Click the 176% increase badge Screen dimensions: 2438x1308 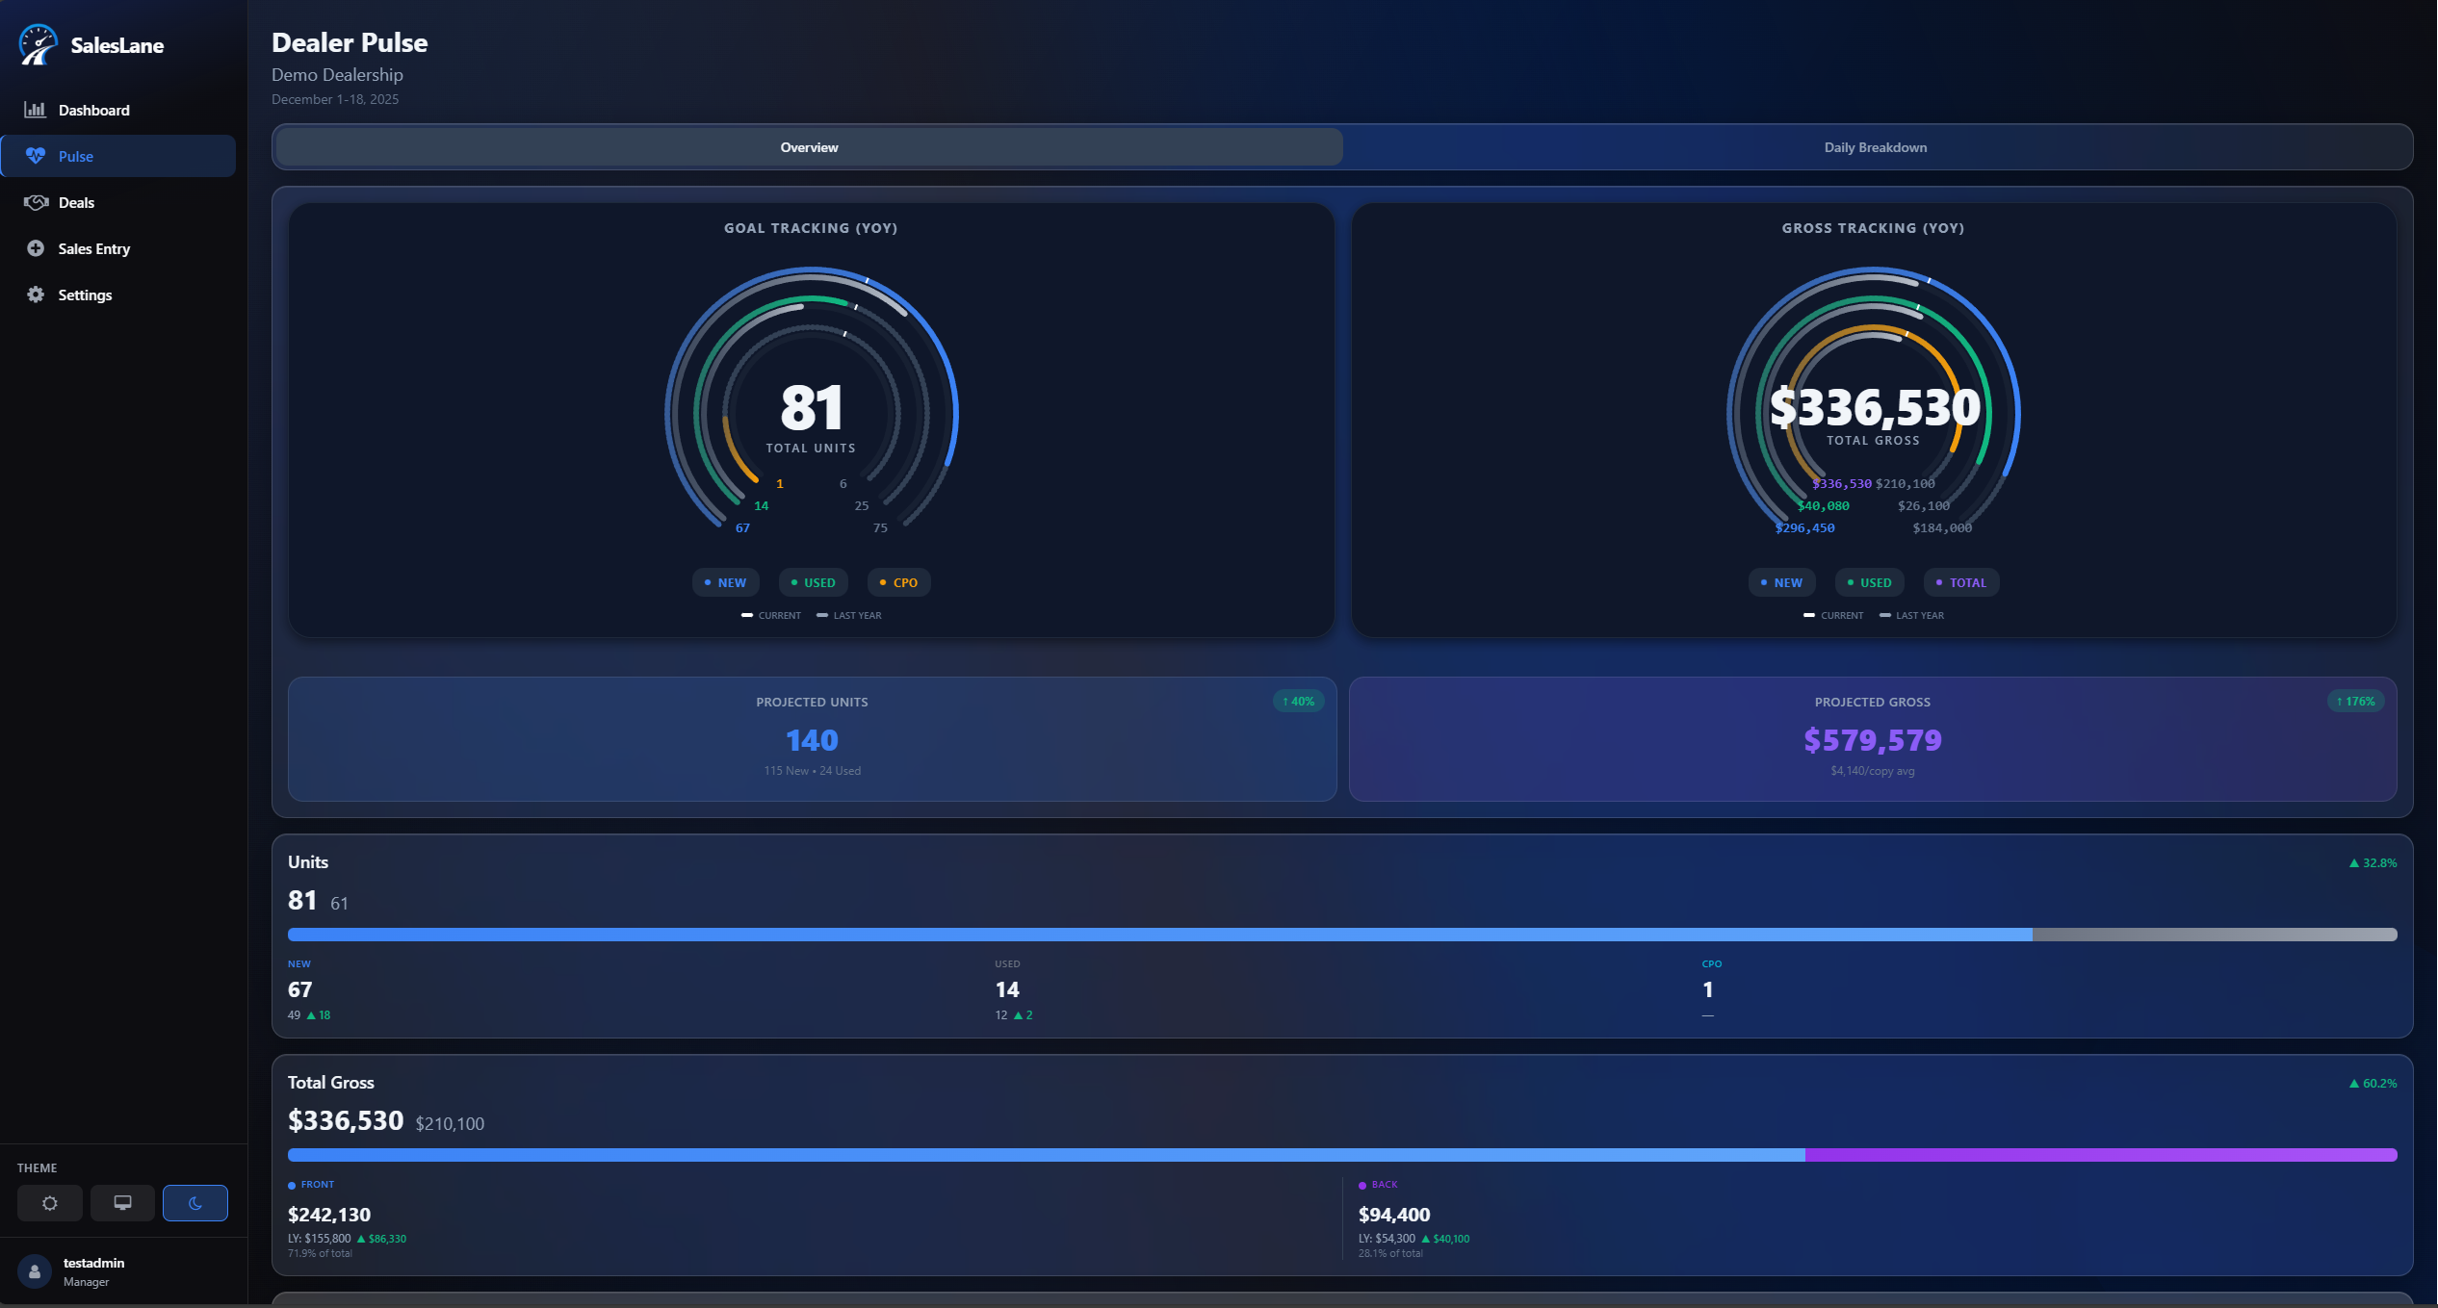(2354, 701)
